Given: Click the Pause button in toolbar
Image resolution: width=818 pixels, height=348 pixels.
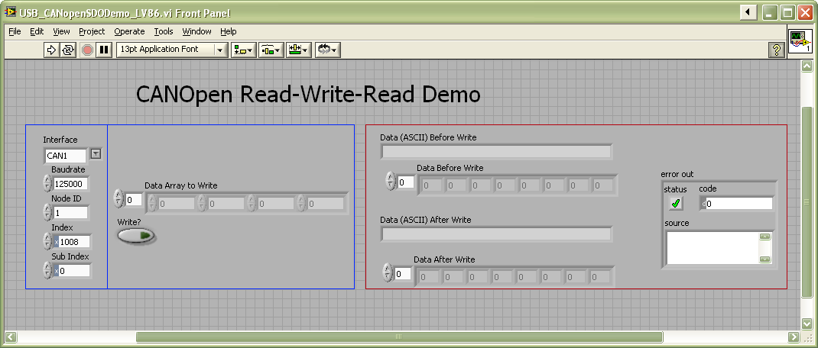Looking at the screenshot, I should 104,50.
